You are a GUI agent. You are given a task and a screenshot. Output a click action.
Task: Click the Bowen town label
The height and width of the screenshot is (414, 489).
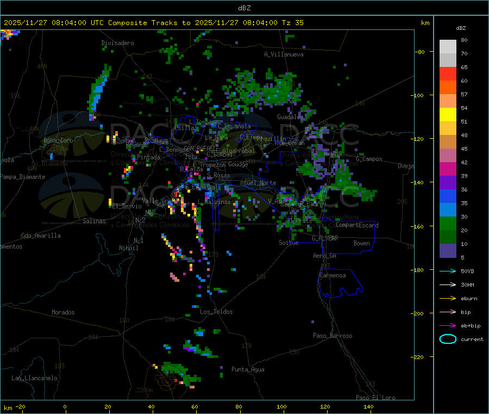(361, 243)
